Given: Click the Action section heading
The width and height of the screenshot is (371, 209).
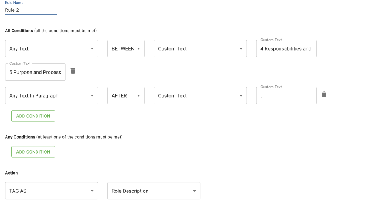Looking at the screenshot, I should pos(12,173).
